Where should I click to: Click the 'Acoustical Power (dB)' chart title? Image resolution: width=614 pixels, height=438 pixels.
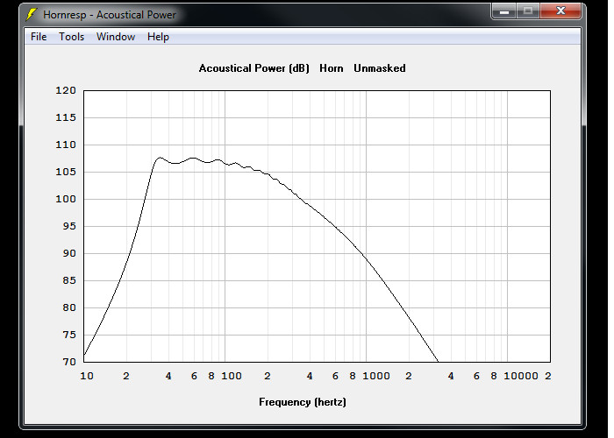[254, 68]
